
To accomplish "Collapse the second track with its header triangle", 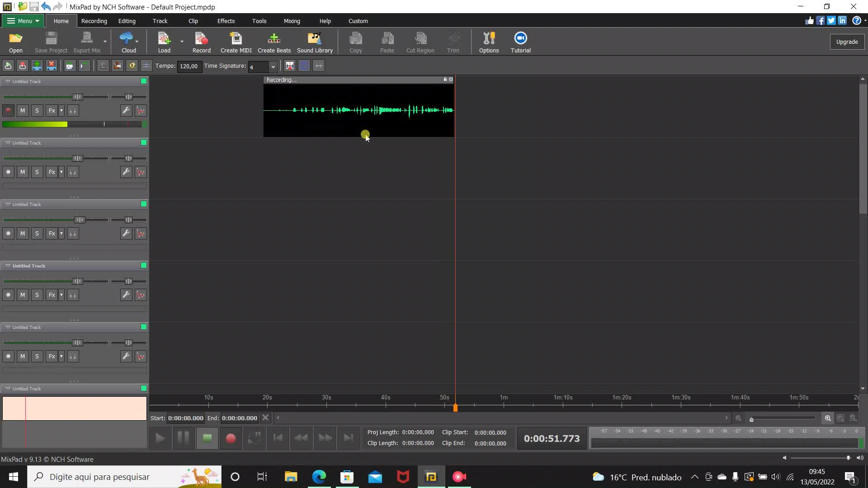I will (x=8, y=143).
